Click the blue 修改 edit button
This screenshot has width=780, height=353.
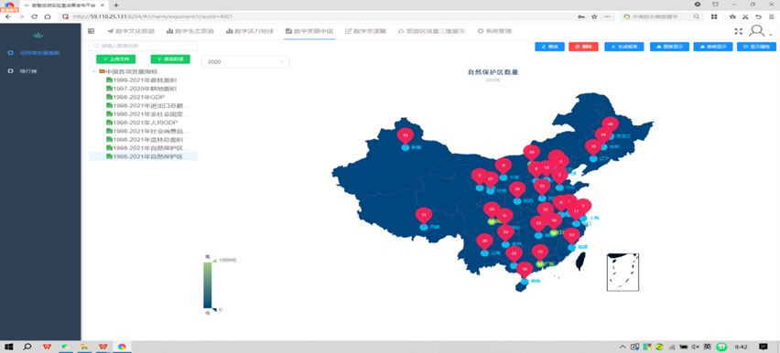tap(549, 47)
